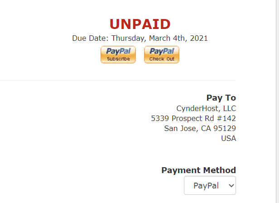Click the PayPal logo on Subscribe button
The image size is (279, 203).
[118, 51]
